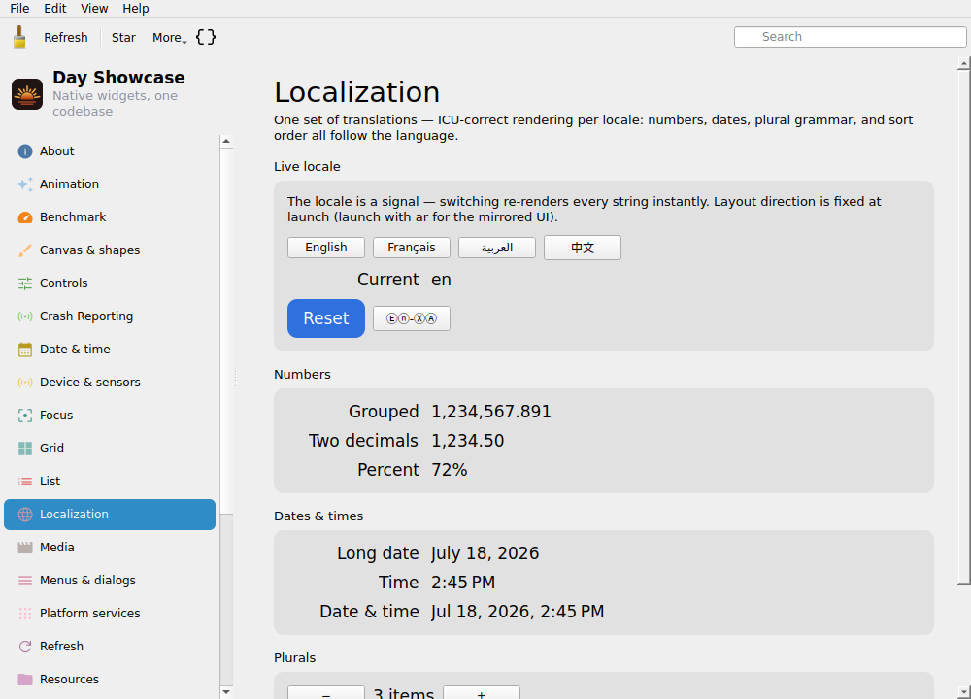The width and height of the screenshot is (971, 699).
Task: Switch locale to Arabic (العربية)
Action: tap(496, 248)
